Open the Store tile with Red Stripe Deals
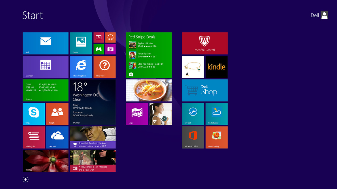The image size is (337, 189). coord(149,55)
